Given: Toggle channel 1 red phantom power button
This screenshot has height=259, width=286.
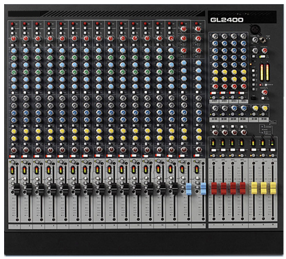Looking at the screenshot, I should coord(12,24).
